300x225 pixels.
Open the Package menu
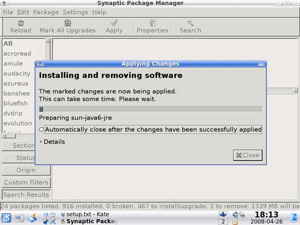(x=46, y=12)
